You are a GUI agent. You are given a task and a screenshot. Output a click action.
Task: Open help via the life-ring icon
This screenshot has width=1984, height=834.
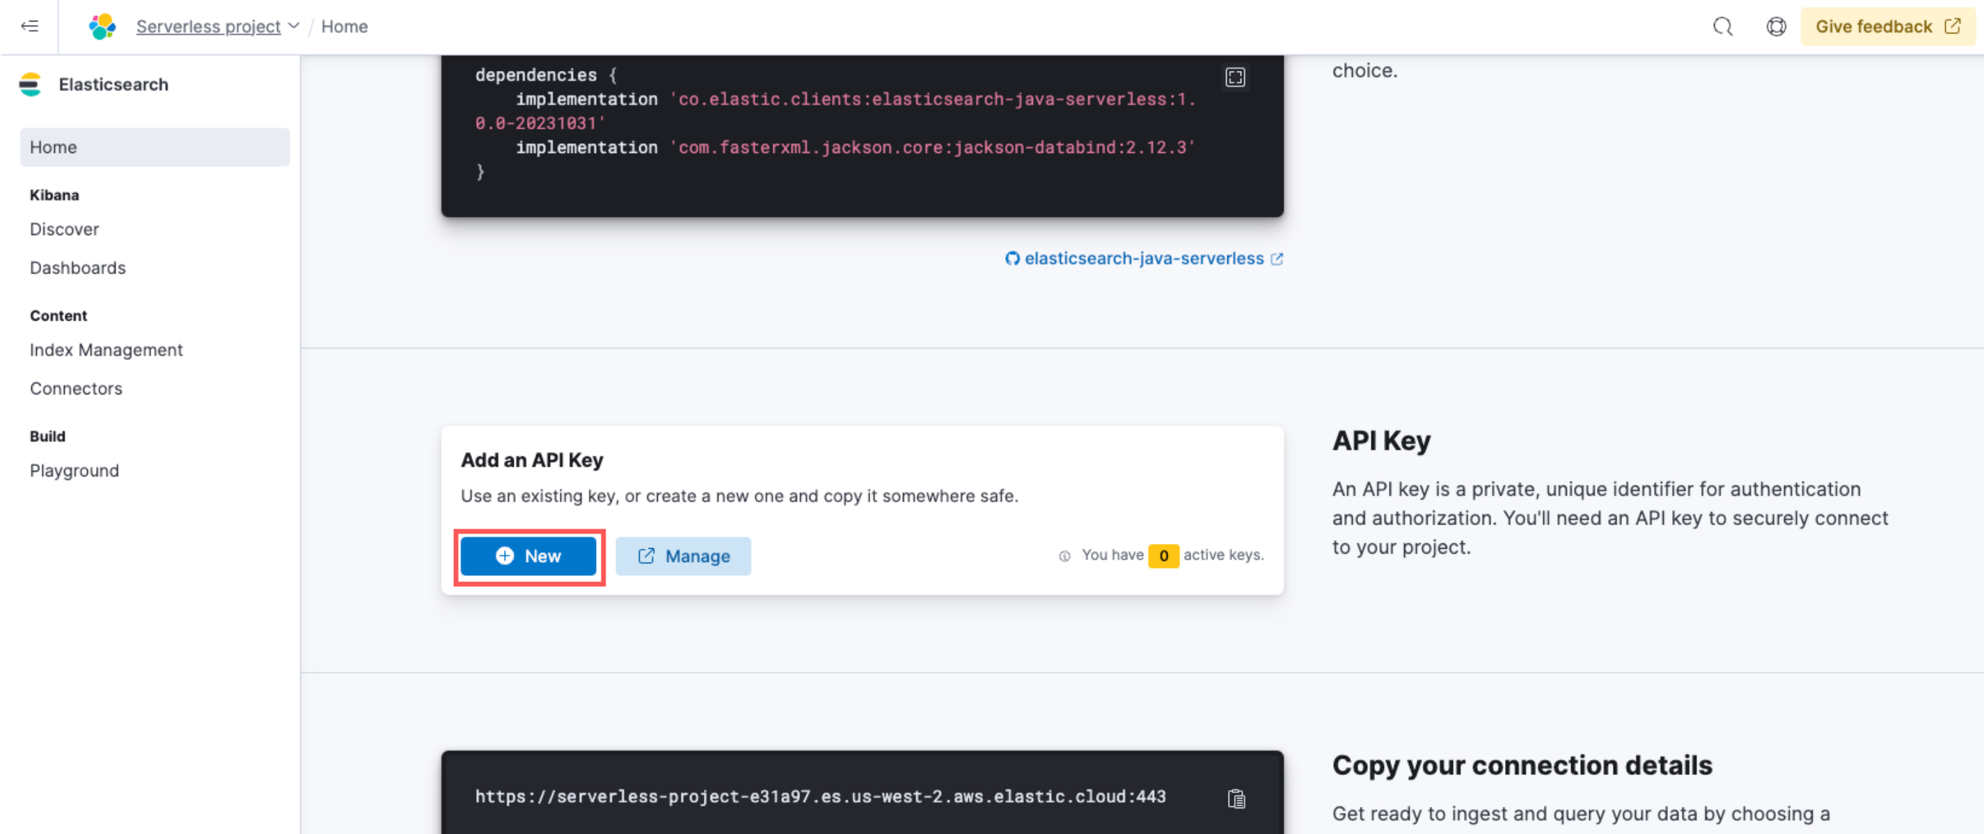point(1776,26)
